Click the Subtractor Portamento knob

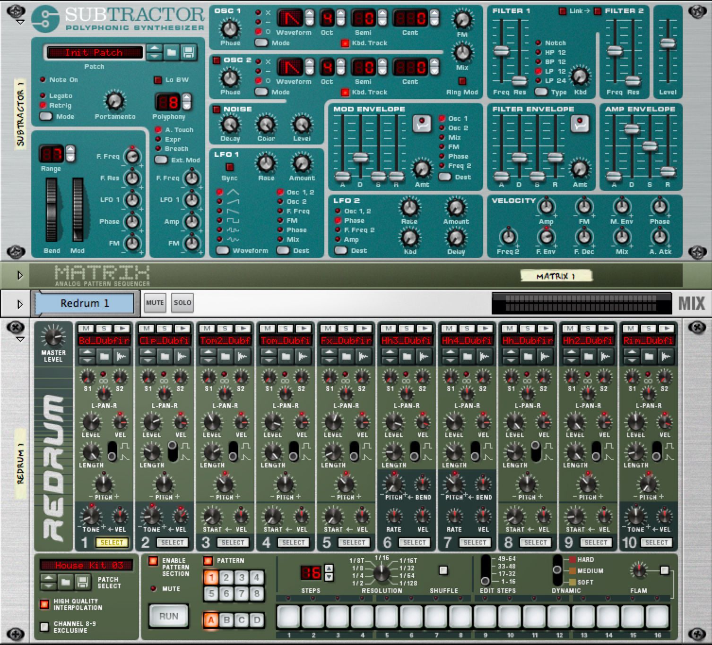pos(114,101)
